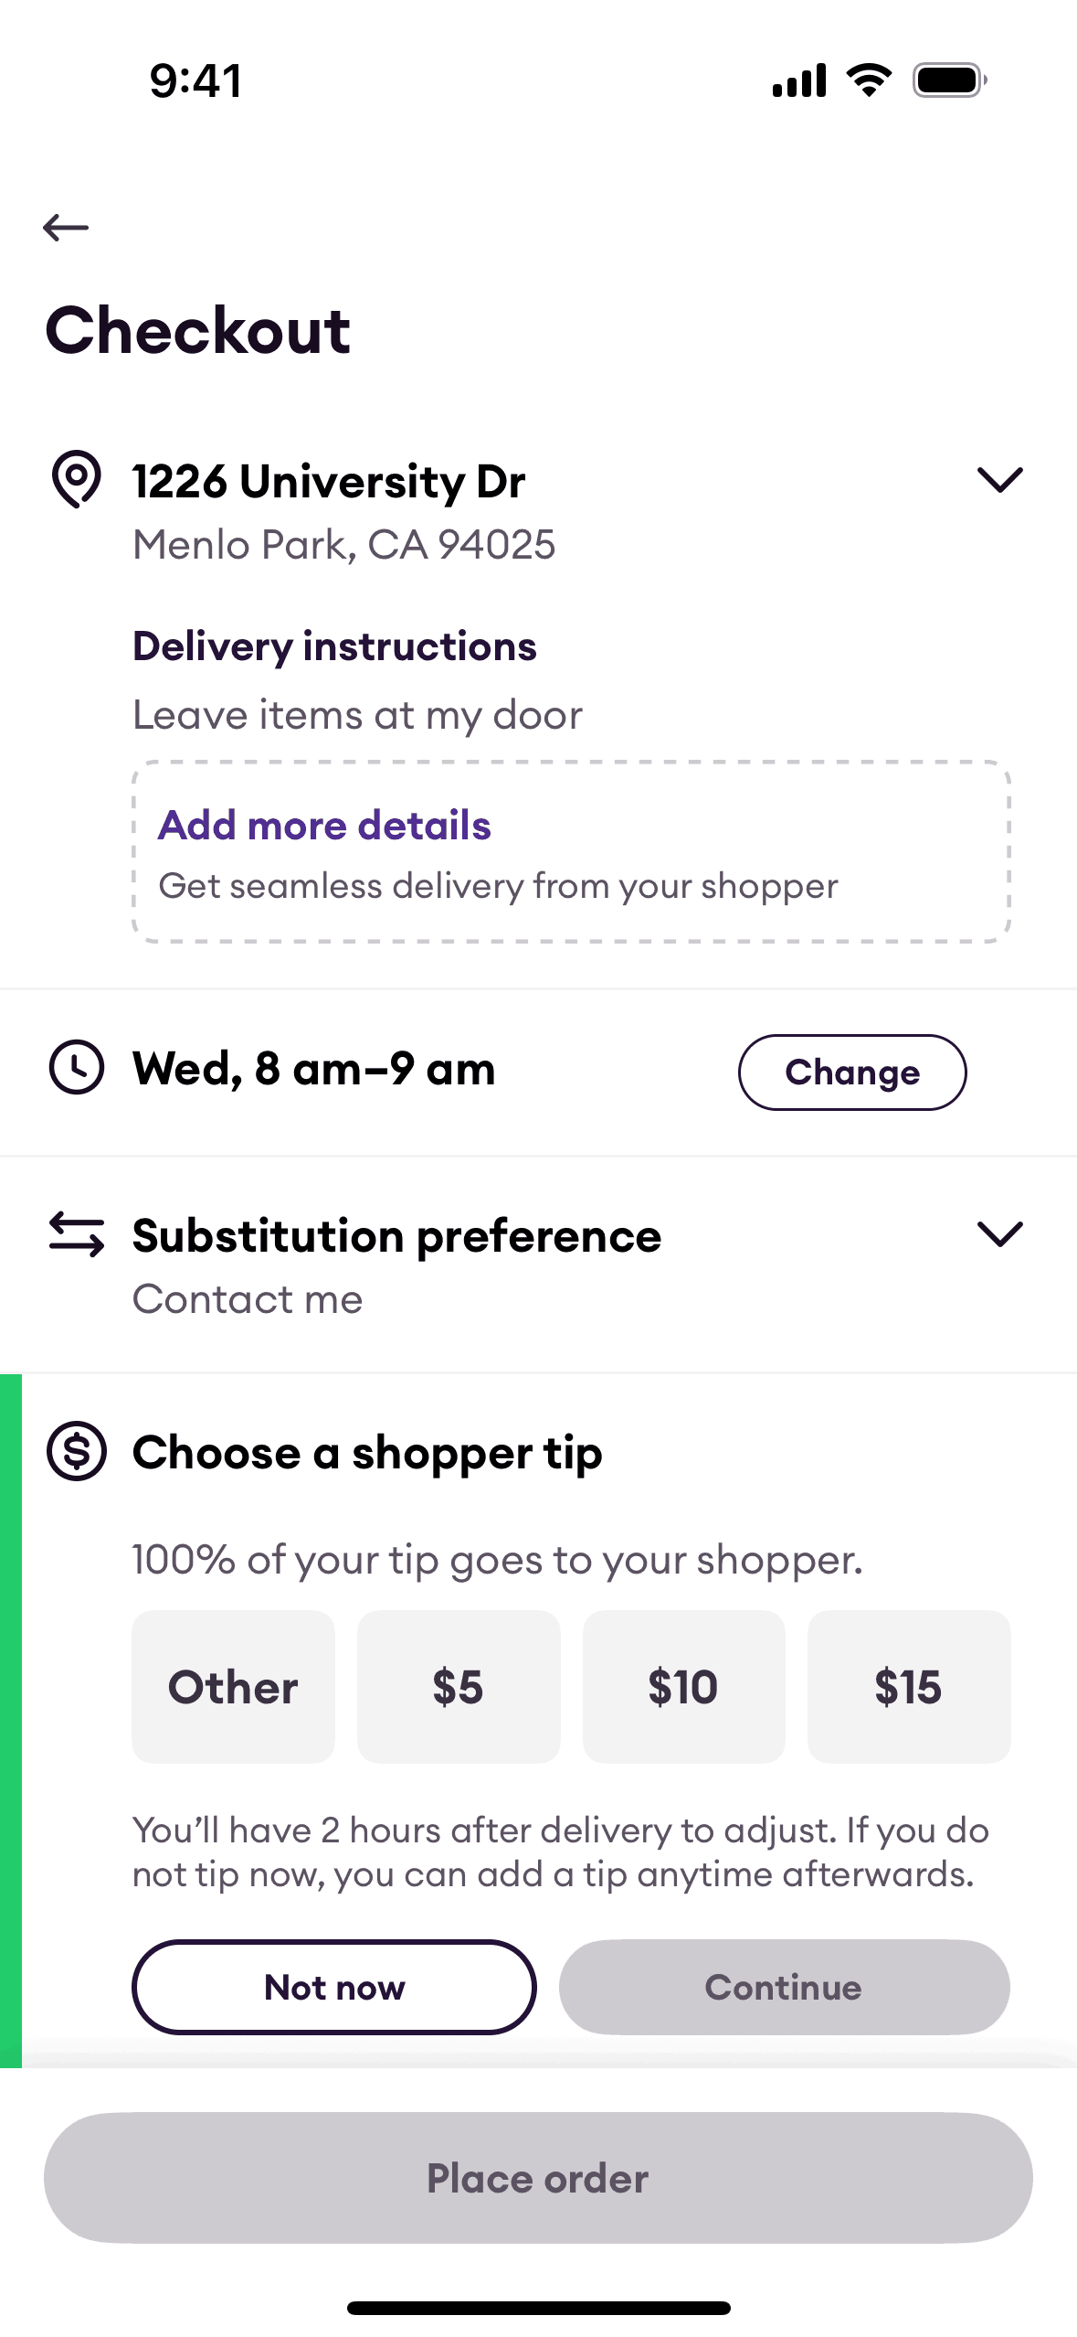1077x2337 pixels.
Task: Tap the cellular signal bars icon
Action: [799, 80]
